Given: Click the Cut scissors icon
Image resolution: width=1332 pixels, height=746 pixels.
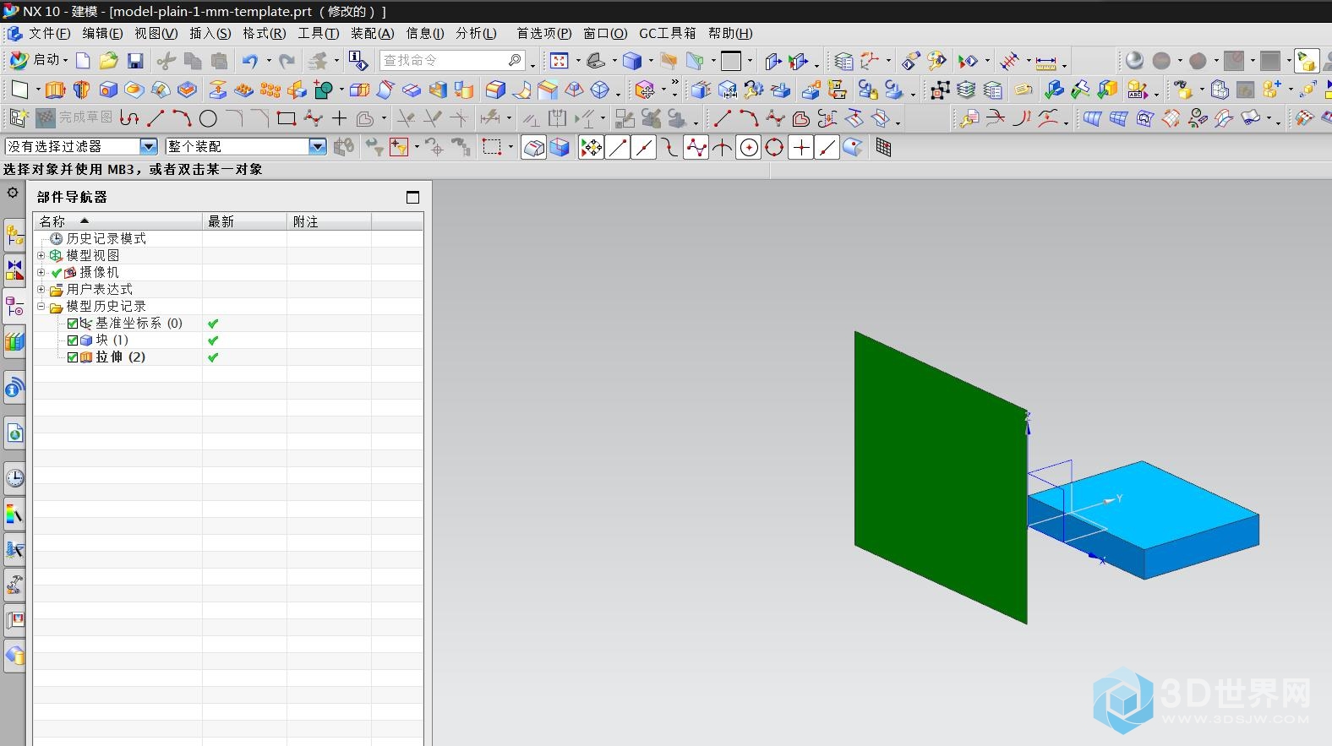Looking at the screenshot, I should coord(166,61).
